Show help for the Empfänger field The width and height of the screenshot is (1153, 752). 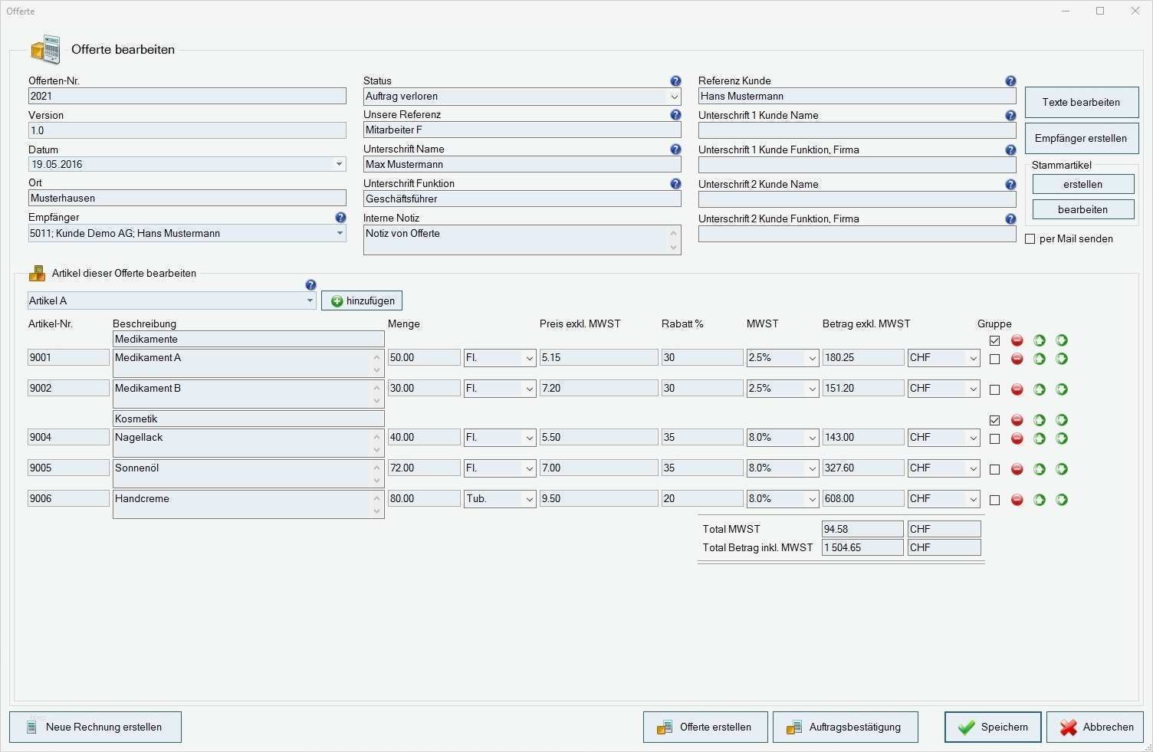tap(340, 218)
